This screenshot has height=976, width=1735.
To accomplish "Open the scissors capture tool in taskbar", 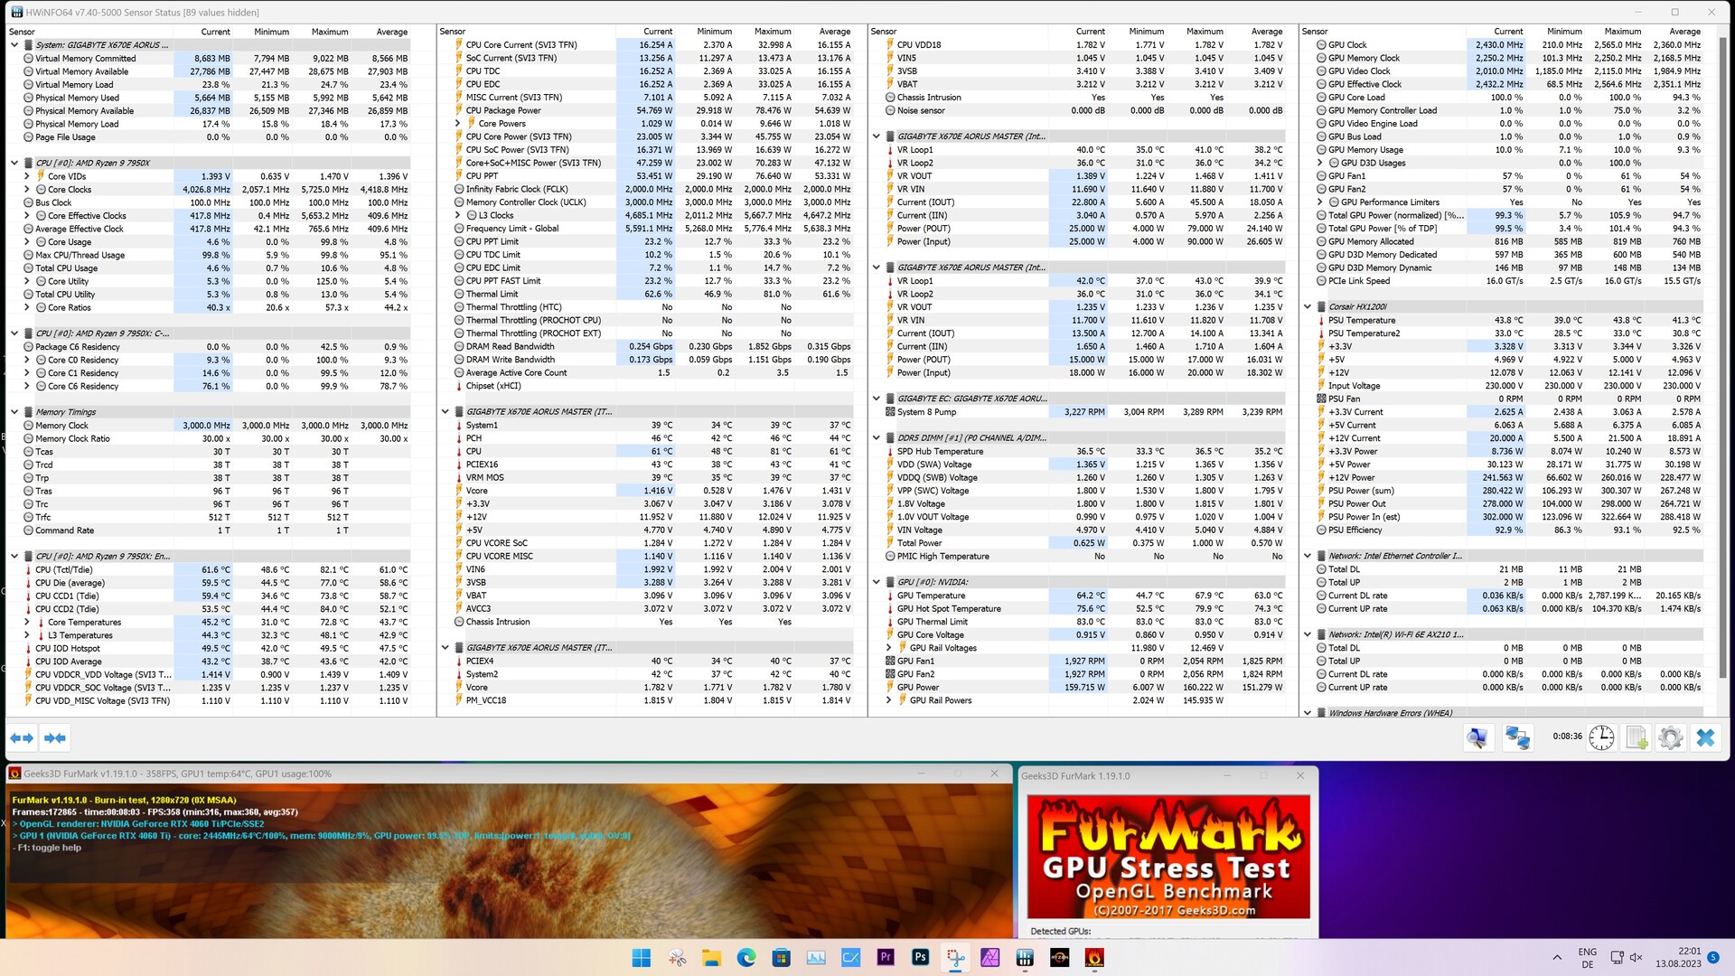I will pyautogui.click(x=677, y=958).
